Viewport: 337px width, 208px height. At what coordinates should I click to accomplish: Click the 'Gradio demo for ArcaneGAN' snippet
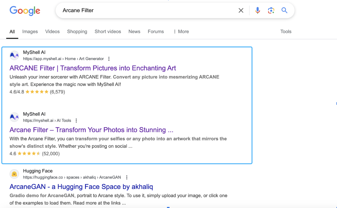[x=118, y=199]
